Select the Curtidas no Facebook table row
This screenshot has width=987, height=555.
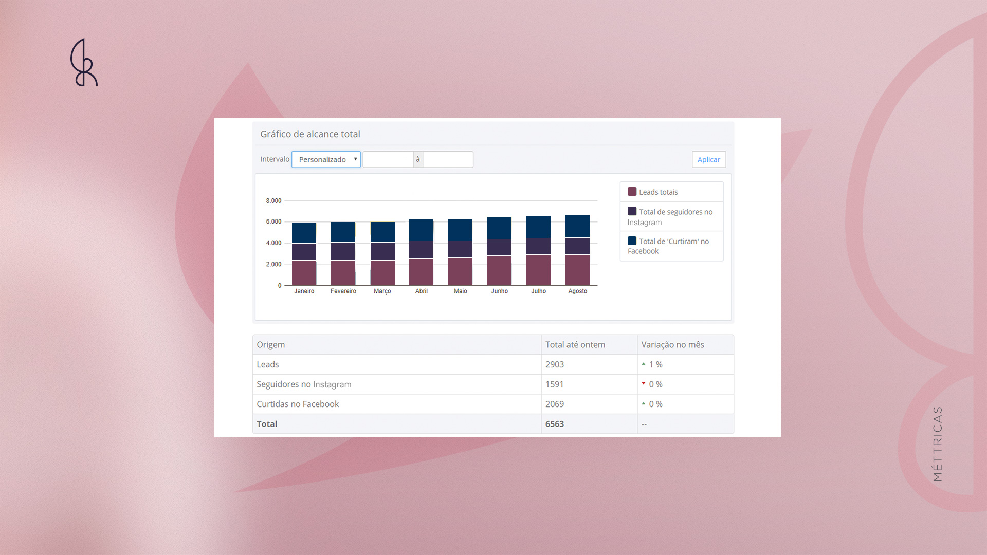coord(493,404)
